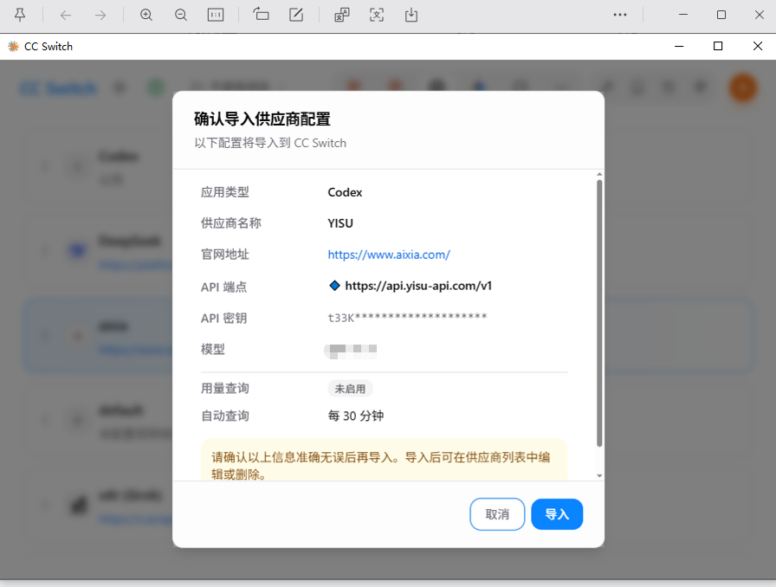Select the YISU provider name
This screenshot has width=776, height=587.
coord(340,223)
